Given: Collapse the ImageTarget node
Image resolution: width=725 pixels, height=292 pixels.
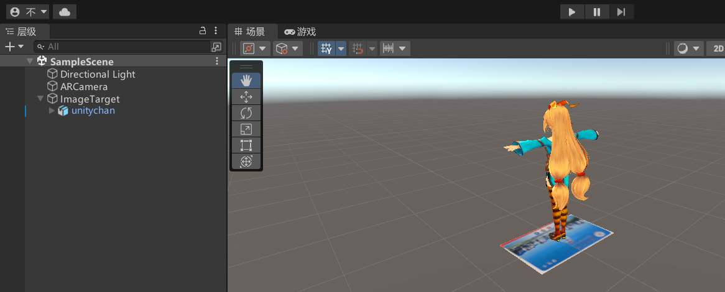Looking at the screenshot, I should [x=40, y=98].
